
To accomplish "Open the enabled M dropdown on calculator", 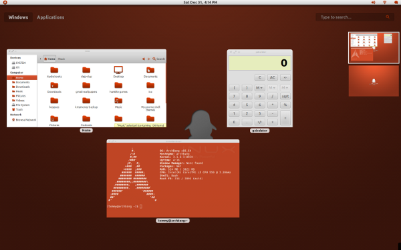I will pyautogui.click(x=259, y=88).
